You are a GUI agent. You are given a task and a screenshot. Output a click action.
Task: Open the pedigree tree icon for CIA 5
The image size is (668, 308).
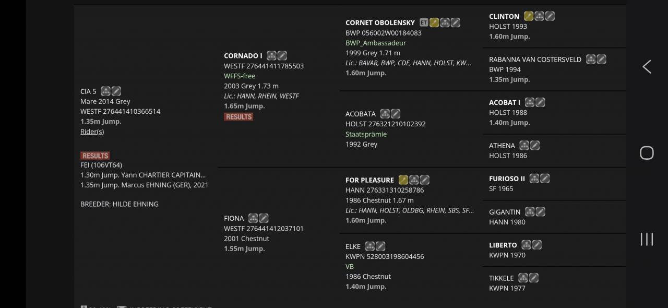point(105,91)
